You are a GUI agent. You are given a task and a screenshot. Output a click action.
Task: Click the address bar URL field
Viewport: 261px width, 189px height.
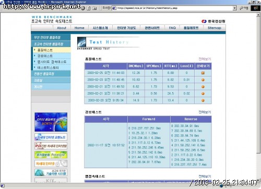174,8
